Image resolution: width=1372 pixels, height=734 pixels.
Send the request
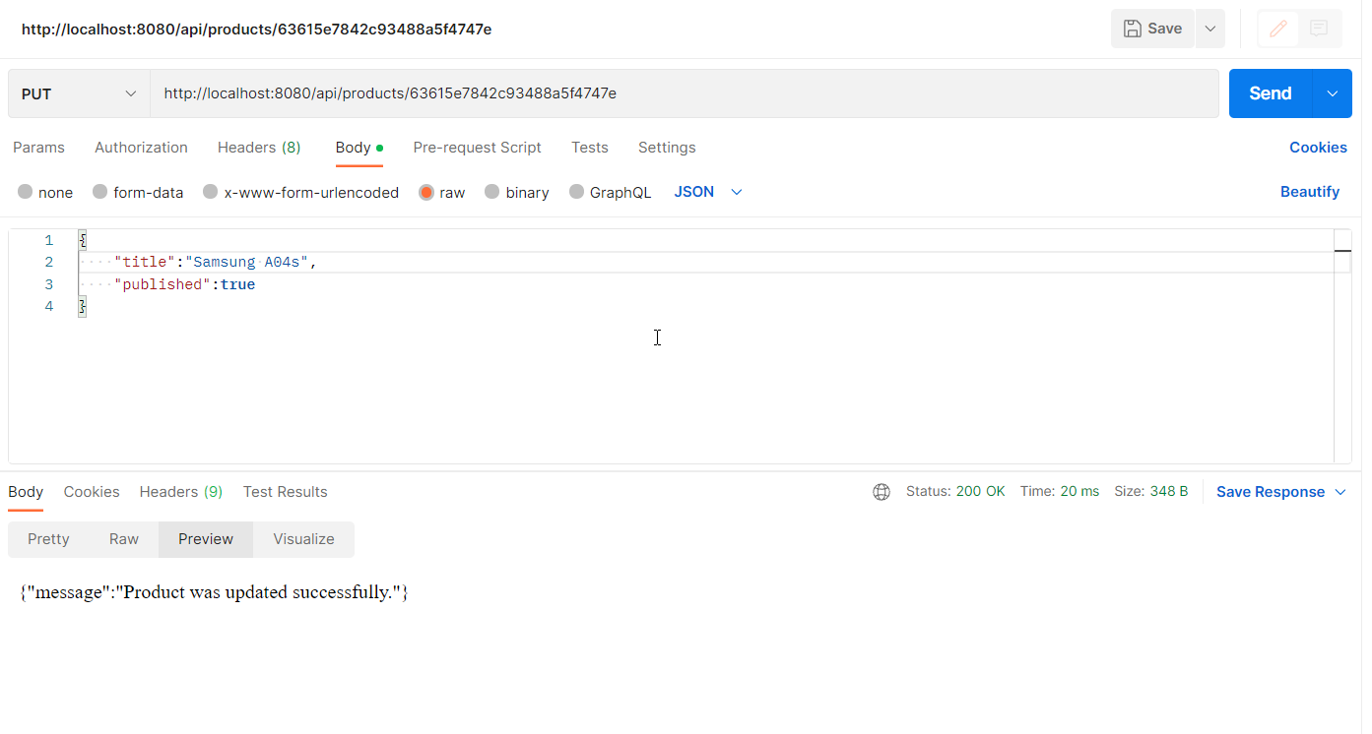(1271, 93)
